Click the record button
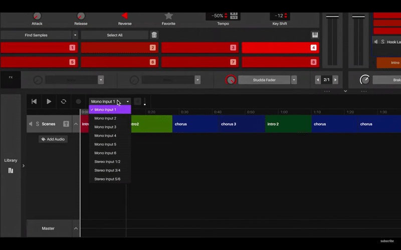 coord(79,101)
